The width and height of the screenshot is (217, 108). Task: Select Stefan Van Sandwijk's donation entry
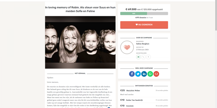click(x=144, y=100)
